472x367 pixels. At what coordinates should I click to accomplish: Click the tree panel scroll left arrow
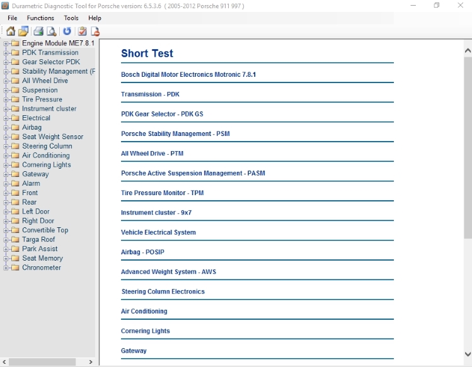[4, 362]
